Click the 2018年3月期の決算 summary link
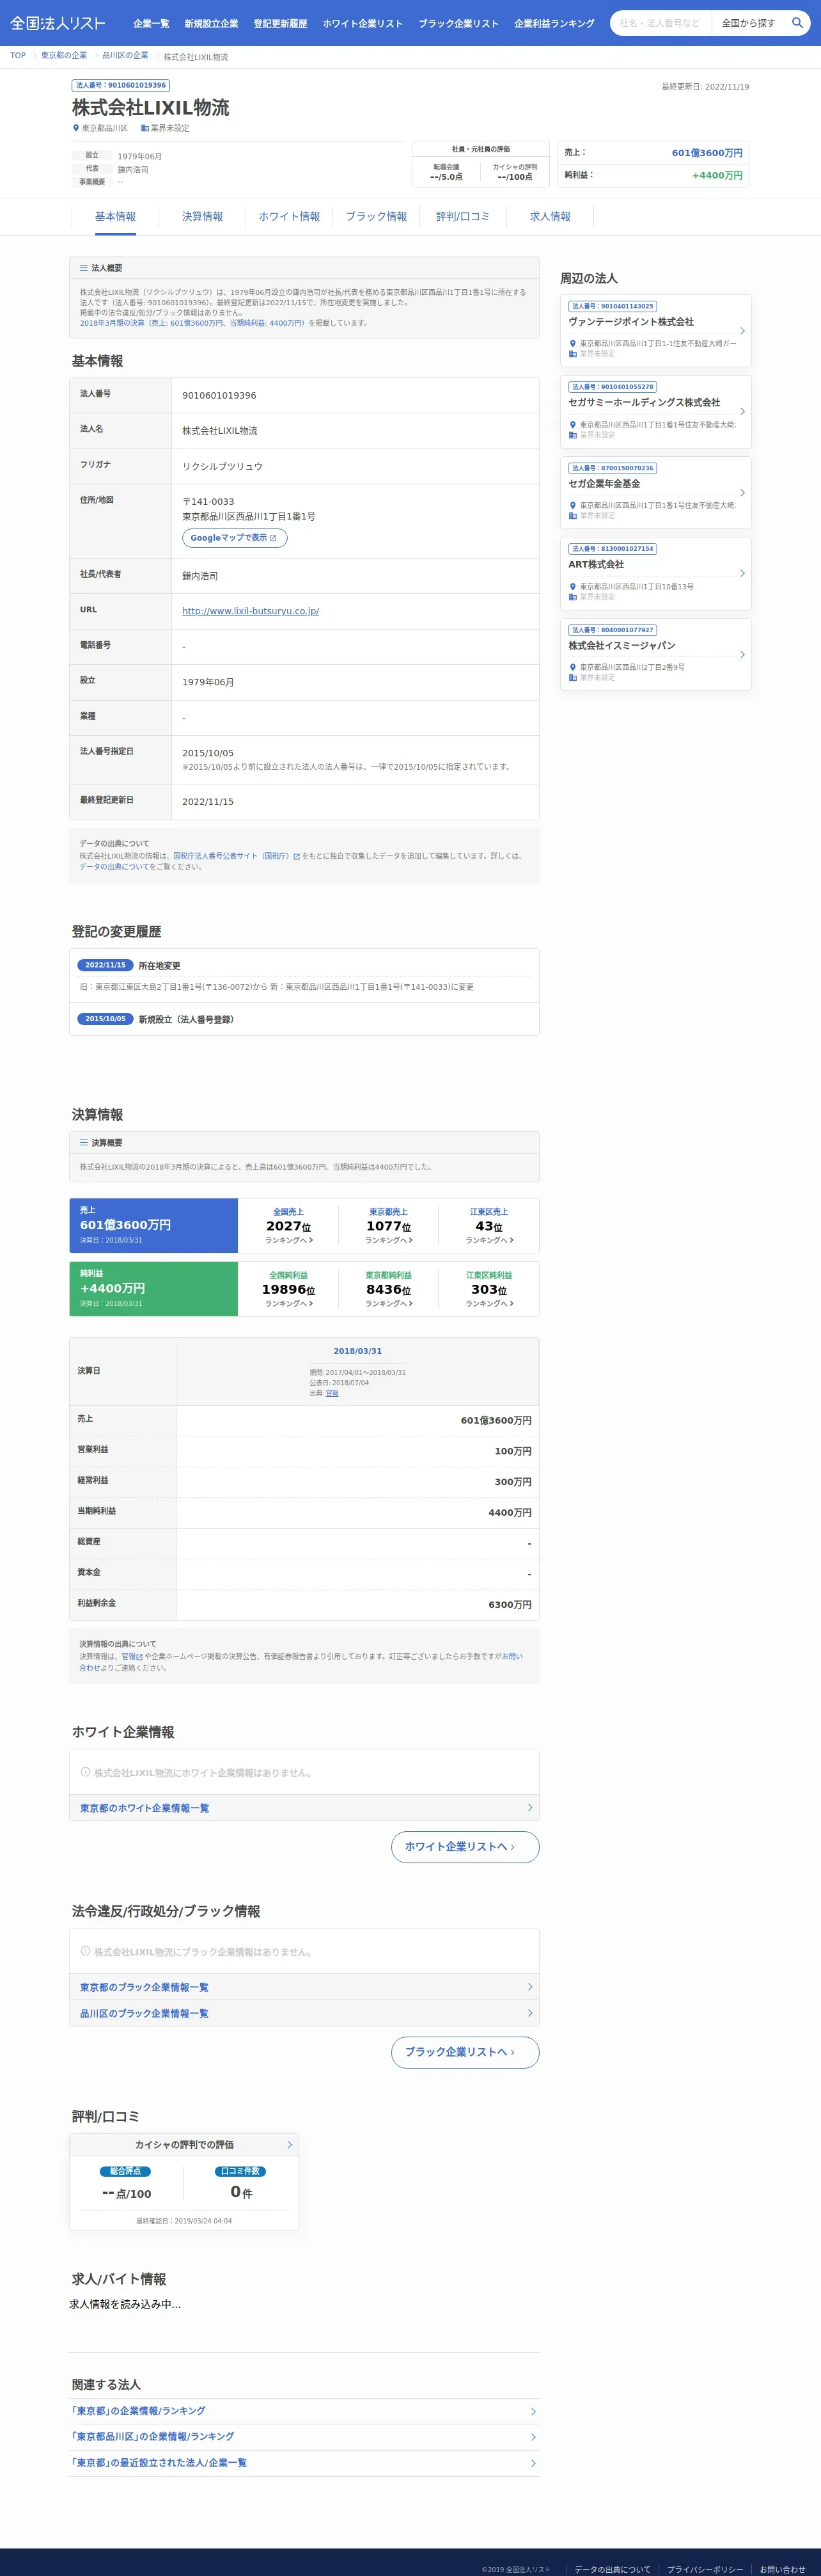821x2576 pixels. (x=192, y=323)
